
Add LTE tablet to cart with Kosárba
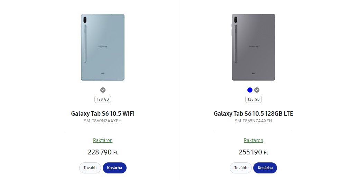[265, 168]
